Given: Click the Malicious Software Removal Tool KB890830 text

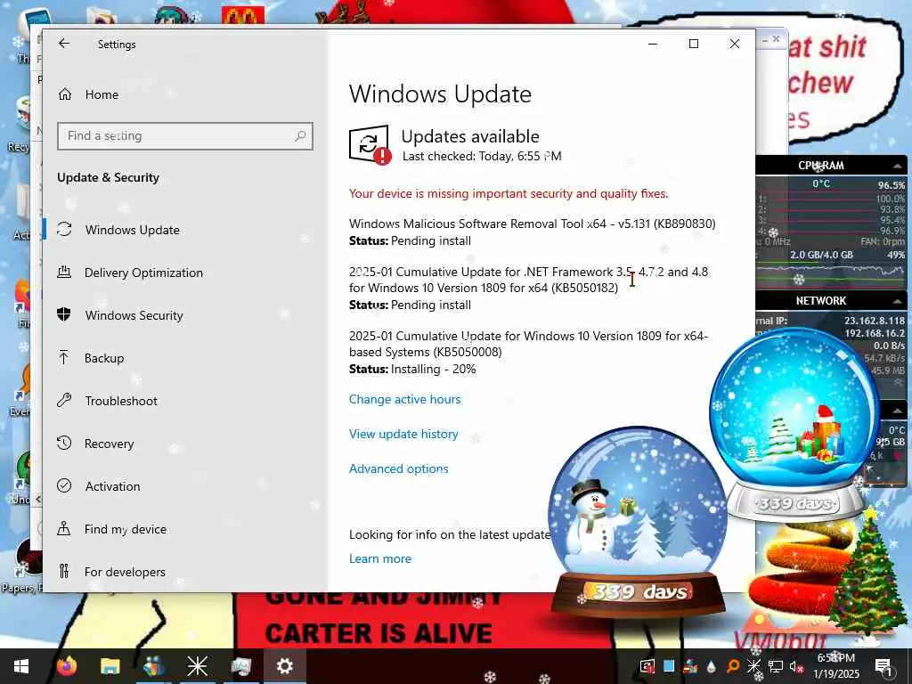Looking at the screenshot, I should (x=533, y=224).
